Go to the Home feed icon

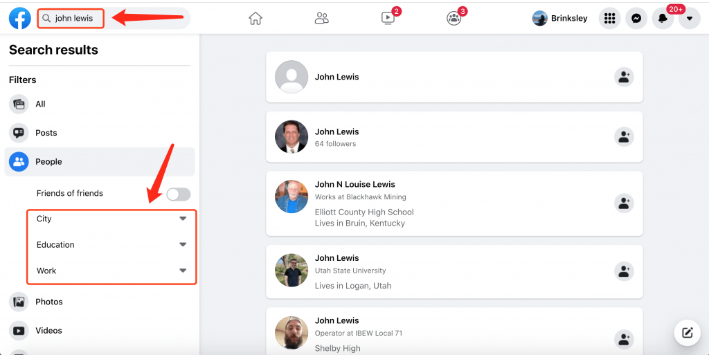255,19
